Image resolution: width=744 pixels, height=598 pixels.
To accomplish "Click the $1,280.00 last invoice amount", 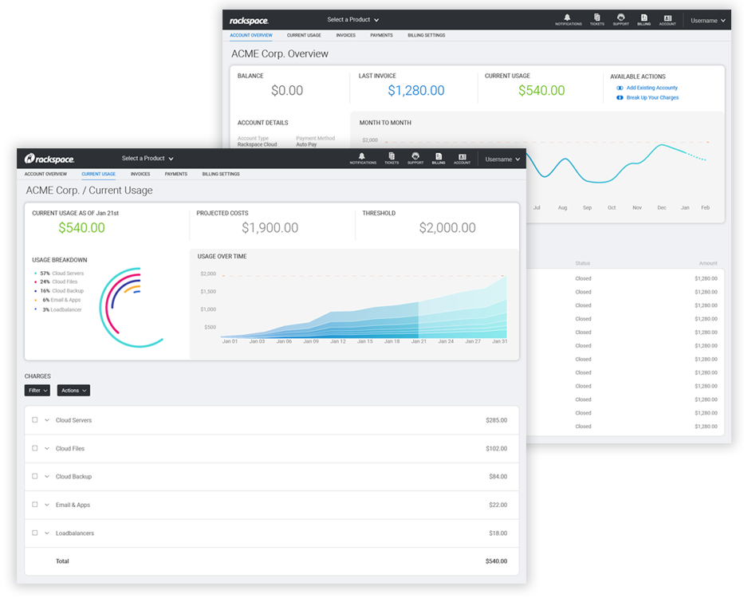I will (x=416, y=91).
